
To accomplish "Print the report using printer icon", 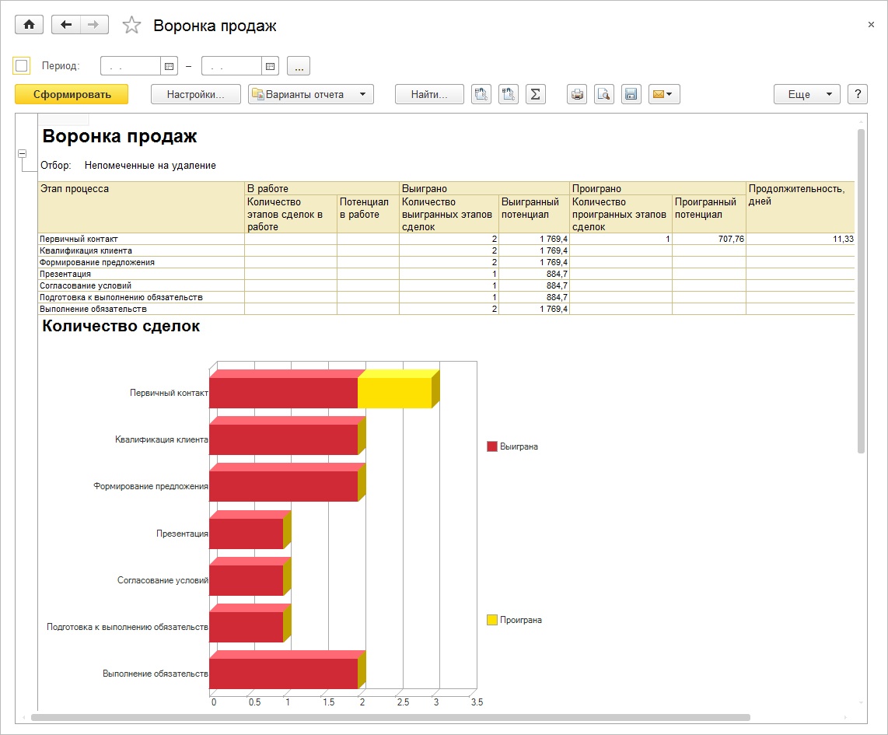I will tap(577, 94).
